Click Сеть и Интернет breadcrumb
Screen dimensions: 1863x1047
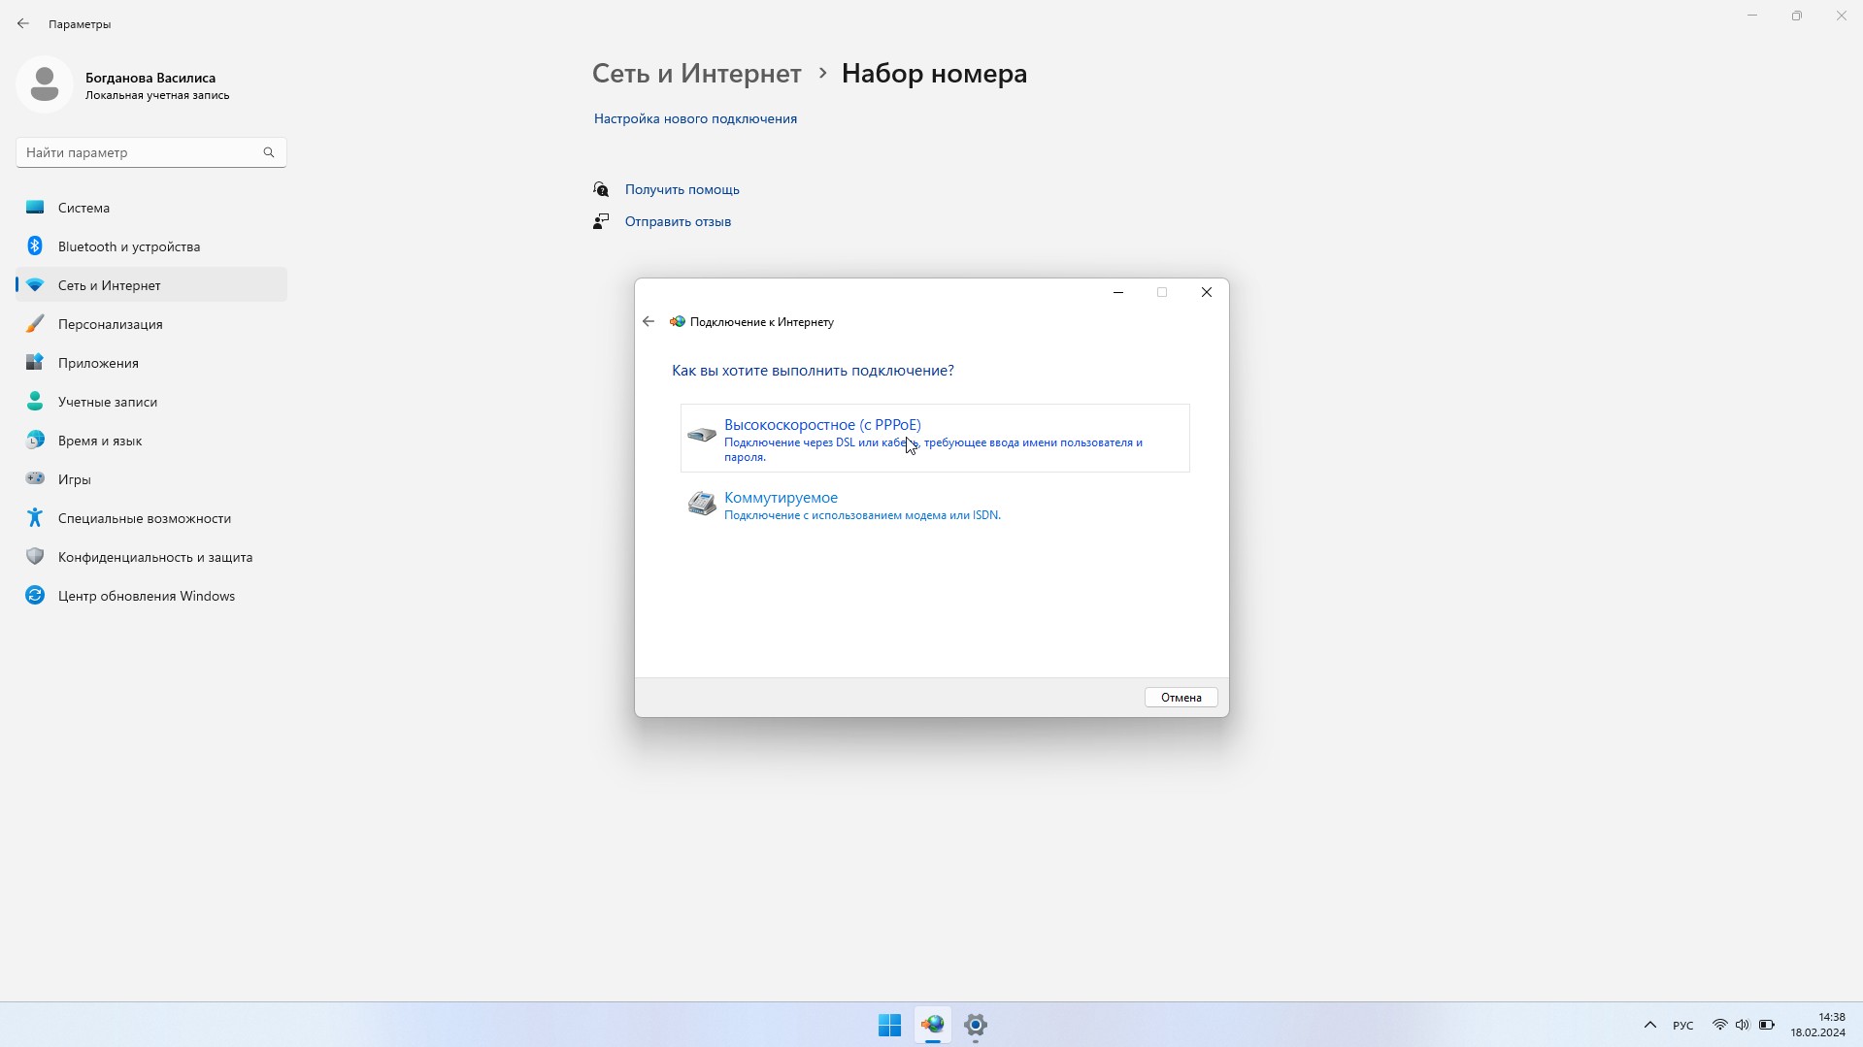click(x=696, y=74)
